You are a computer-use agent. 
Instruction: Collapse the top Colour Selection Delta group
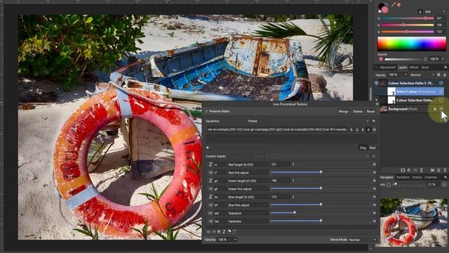376,83
